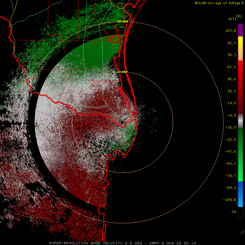Click the -78.7 velocity scale value

pyautogui.click(x=231, y=176)
